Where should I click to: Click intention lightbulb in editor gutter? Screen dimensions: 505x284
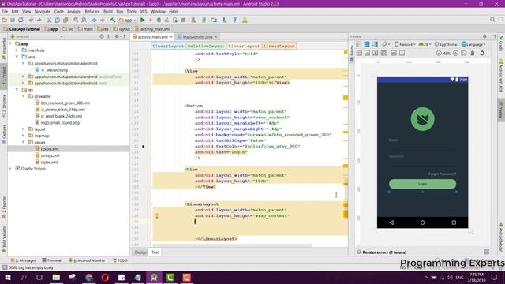pos(157,215)
